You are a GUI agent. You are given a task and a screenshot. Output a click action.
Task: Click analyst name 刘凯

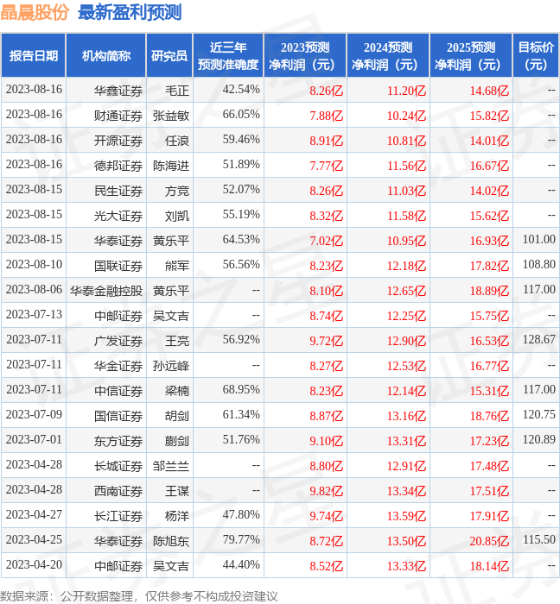177,216
